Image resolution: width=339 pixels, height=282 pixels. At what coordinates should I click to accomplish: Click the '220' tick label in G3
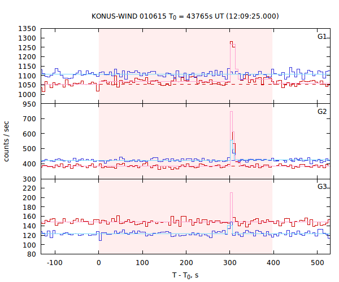pos(29,188)
